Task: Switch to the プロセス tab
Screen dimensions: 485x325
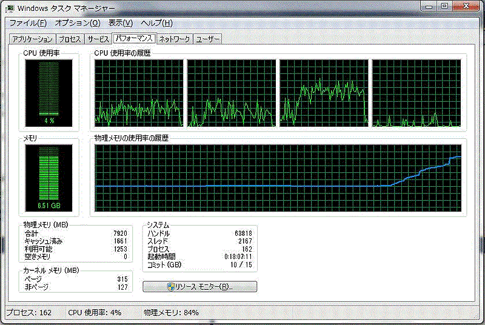Action: 70,39
